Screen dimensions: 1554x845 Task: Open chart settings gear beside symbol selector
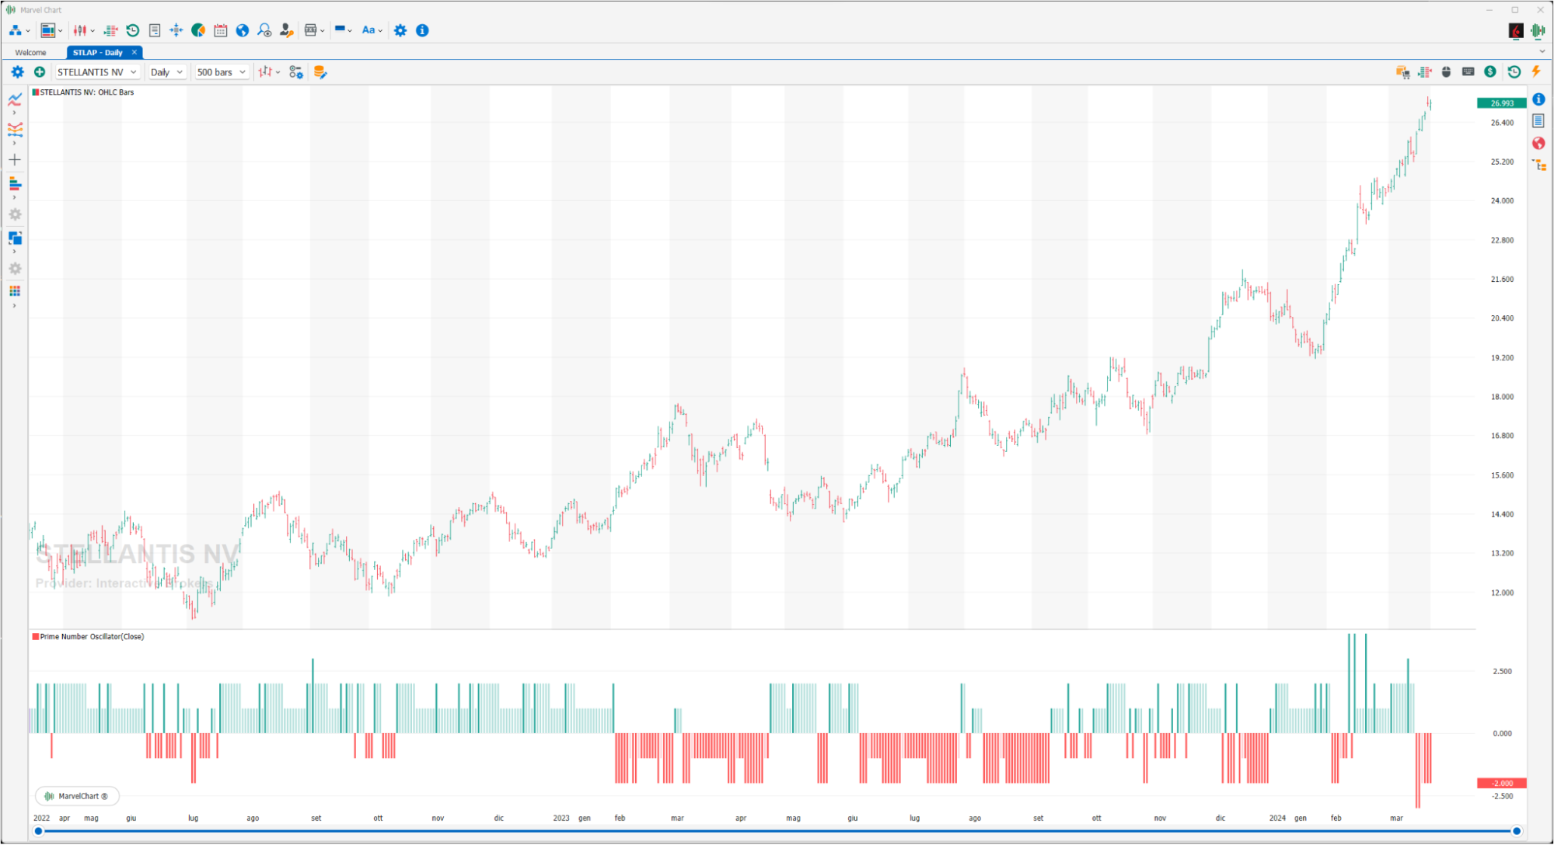coord(17,71)
